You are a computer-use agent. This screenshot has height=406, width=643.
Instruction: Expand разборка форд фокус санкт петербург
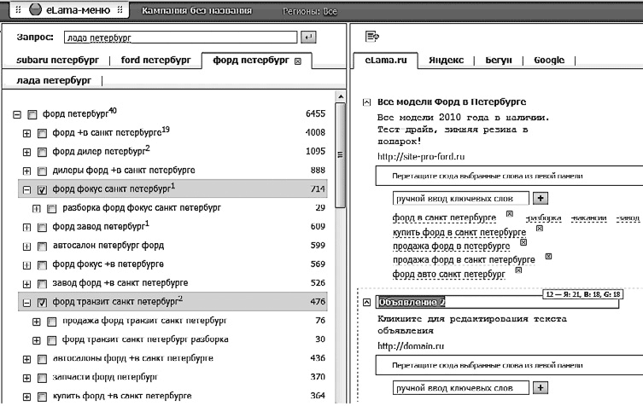(37, 209)
